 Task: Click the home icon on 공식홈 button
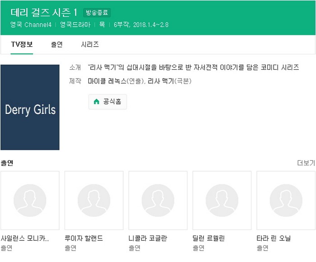click(96, 102)
